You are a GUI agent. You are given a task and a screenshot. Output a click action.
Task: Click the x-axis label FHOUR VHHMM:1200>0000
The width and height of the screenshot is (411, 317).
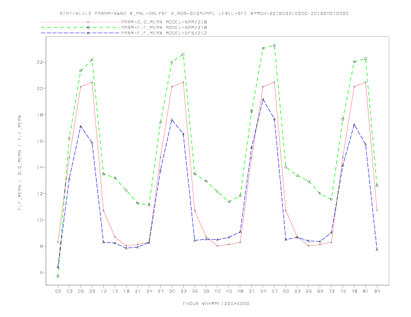pyautogui.click(x=216, y=304)
